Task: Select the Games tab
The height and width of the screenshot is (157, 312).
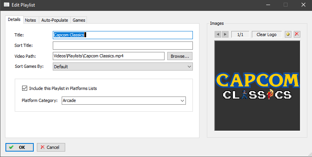Action: click(x=79, y=20)
